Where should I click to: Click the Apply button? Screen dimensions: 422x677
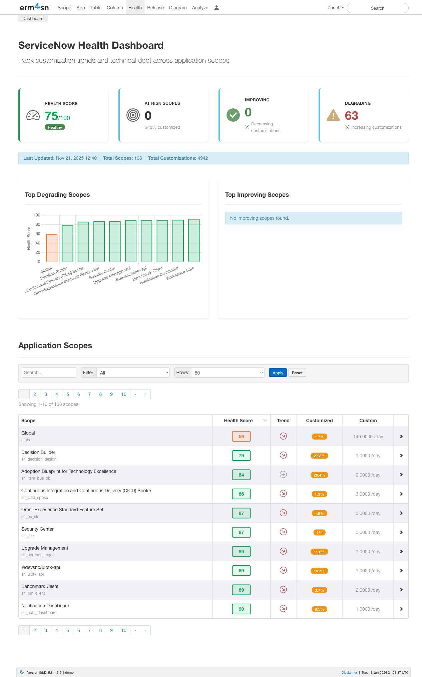278,373
